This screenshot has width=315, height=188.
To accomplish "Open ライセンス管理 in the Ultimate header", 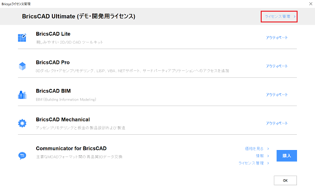I will (x=277, y=17).
